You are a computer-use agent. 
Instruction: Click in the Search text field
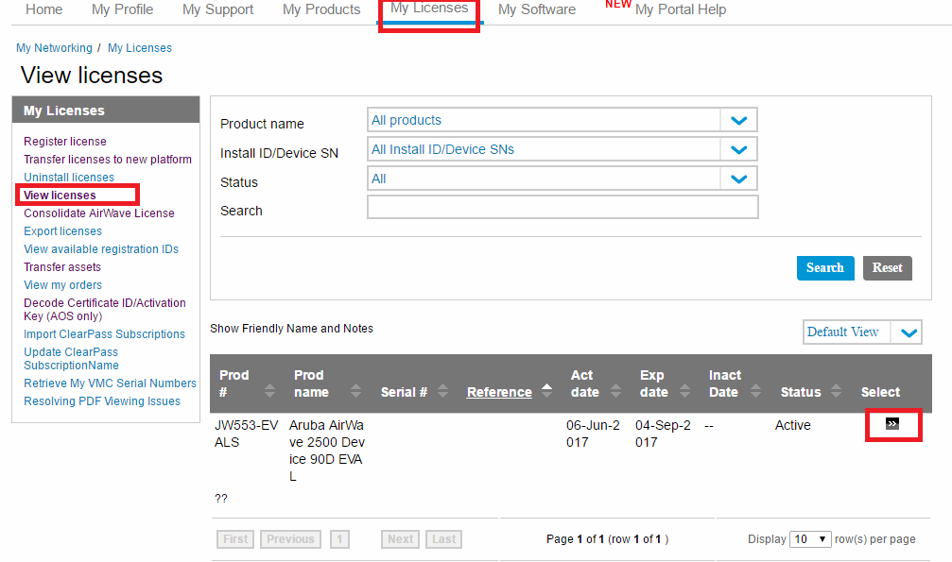(x=563, y=207)
